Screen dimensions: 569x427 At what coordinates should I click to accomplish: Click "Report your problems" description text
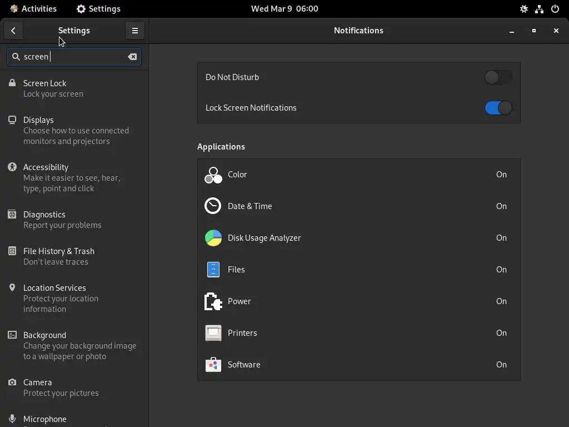62,225
